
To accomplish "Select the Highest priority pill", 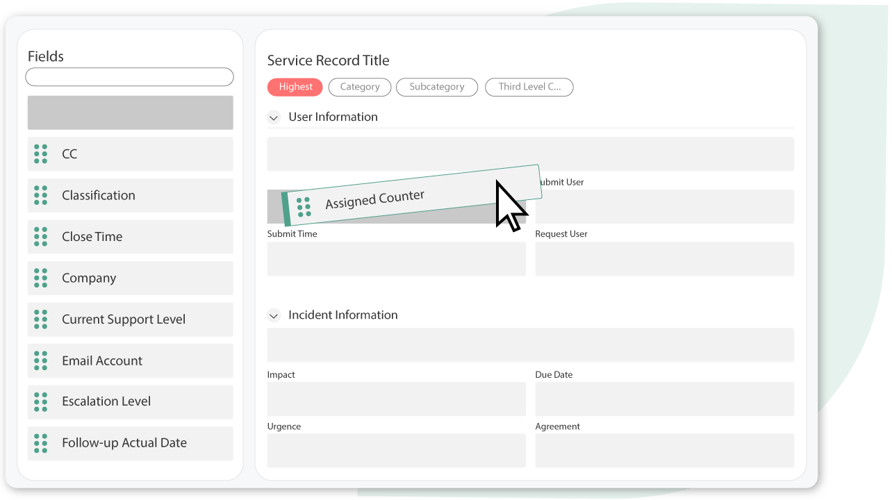I will (295, 87).
